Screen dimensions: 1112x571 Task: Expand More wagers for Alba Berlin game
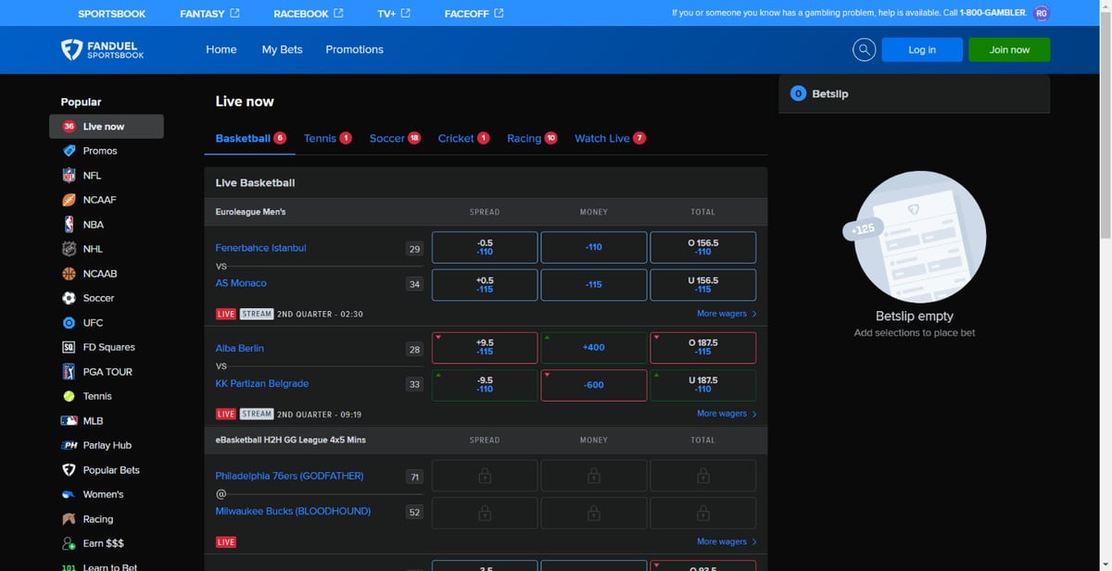coord(727,414)
